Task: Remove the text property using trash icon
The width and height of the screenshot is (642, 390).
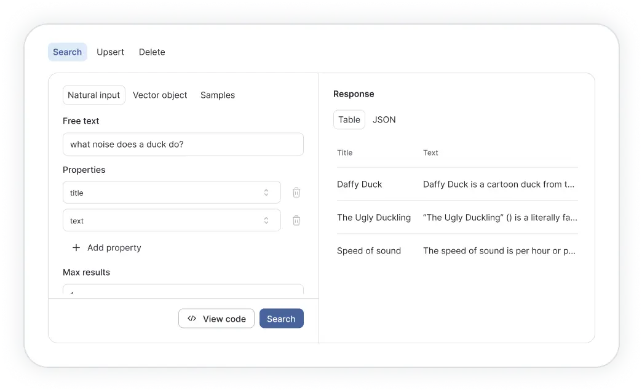Action: 296,220
